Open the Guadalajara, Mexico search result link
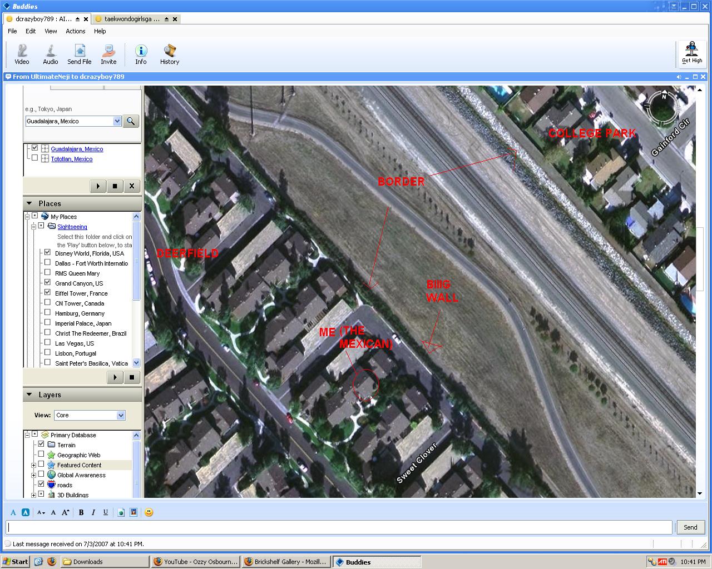Image resolution: width=712 pixels, height=569 pixels. click(x=77, y=149)
